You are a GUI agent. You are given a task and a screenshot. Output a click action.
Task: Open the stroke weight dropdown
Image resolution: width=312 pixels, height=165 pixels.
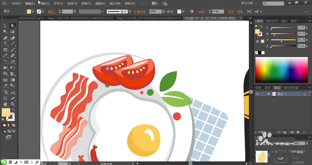[x=75, y=12]
